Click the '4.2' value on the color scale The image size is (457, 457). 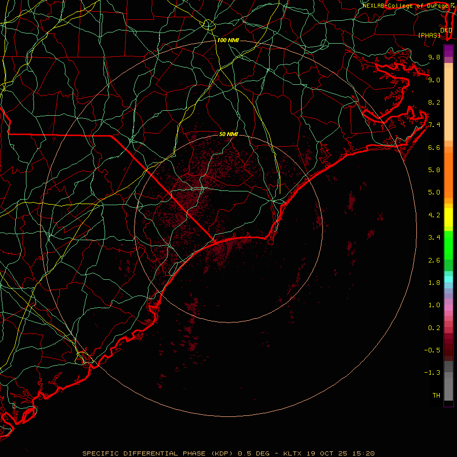pyautogui.click(x=434, y=215)
